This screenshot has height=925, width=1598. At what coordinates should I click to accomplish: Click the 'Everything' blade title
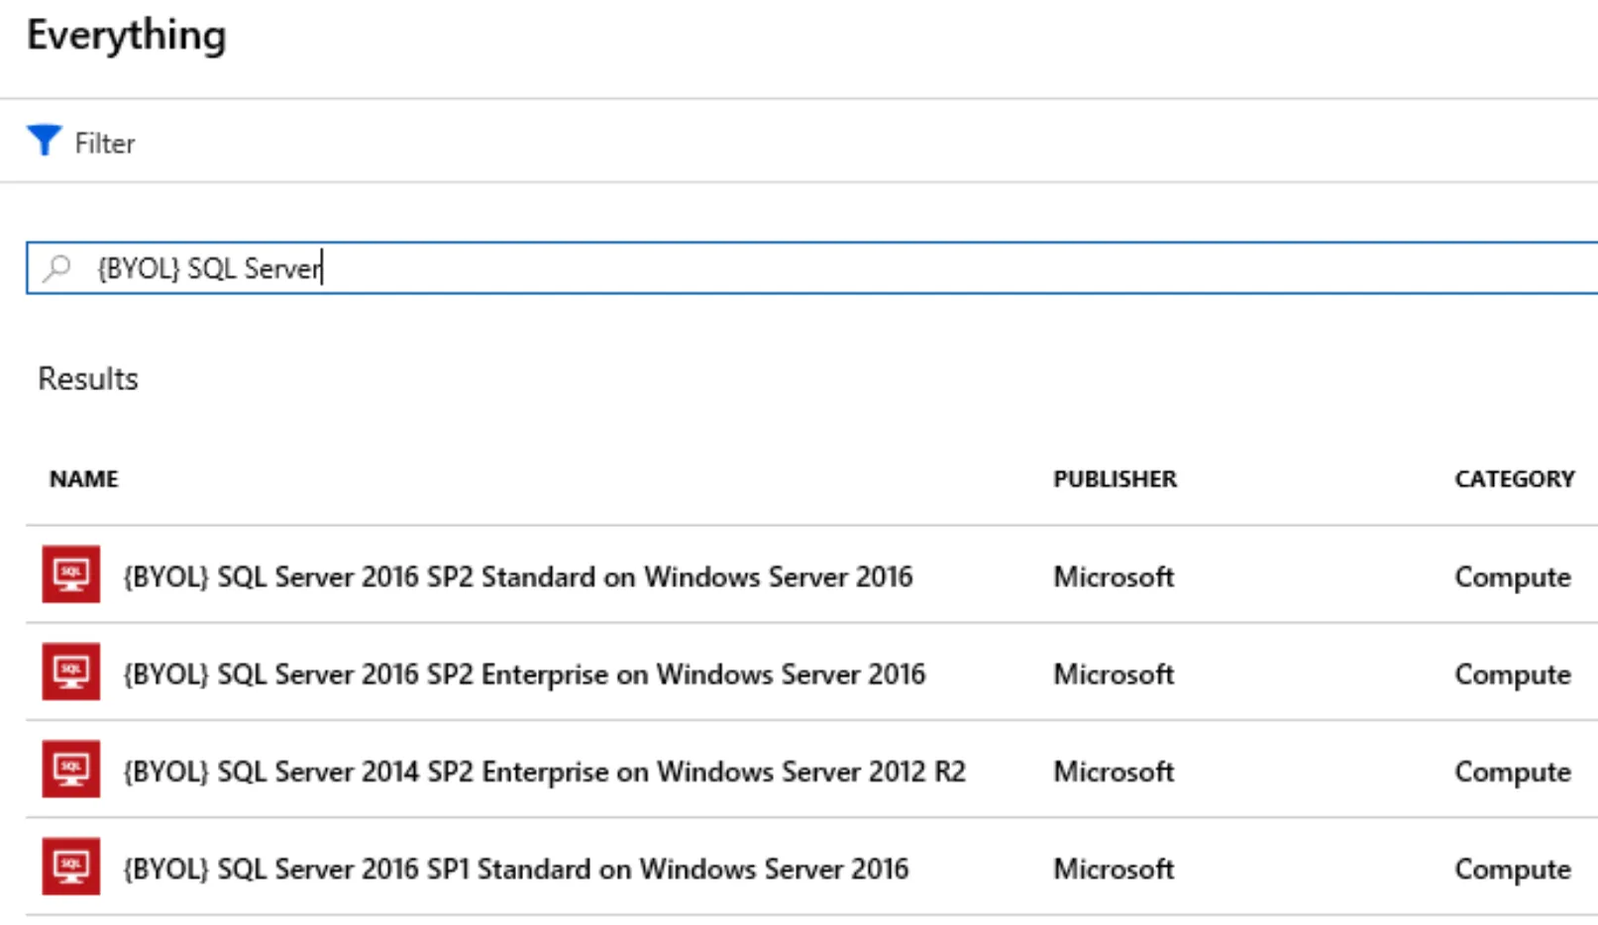coord(127,36)
